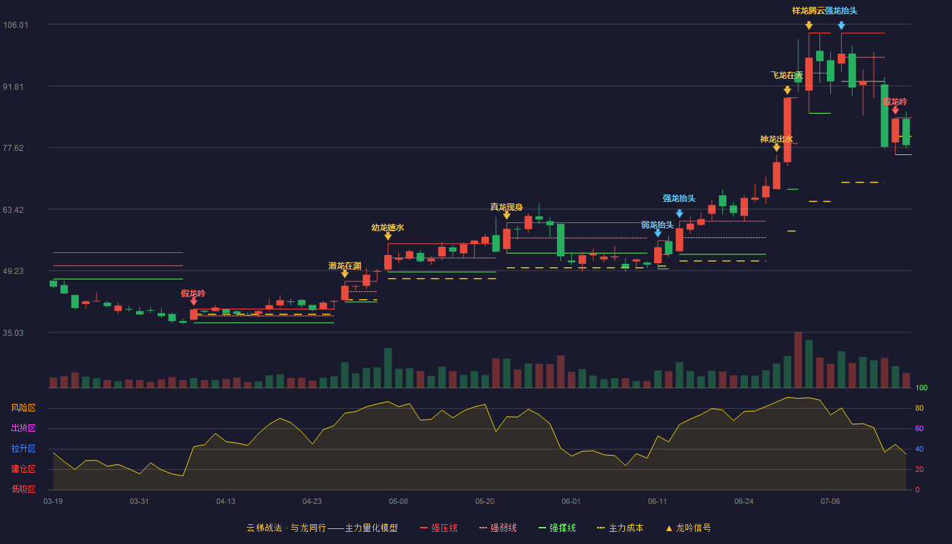952x544 pixels.
Task: Select the 真龙现身 signal arrow marker
Action: (507, 215)
